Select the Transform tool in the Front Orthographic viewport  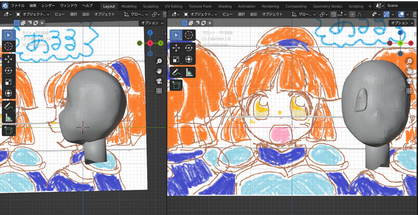[x=189, y=59]
